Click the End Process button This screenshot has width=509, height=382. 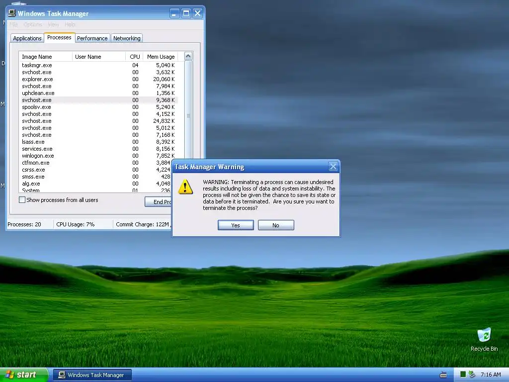click(158, 202)
